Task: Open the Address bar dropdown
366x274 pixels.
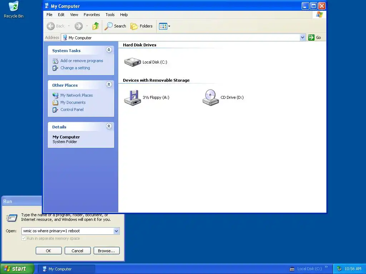Action: pyautogui.click(x=302, y=37)
